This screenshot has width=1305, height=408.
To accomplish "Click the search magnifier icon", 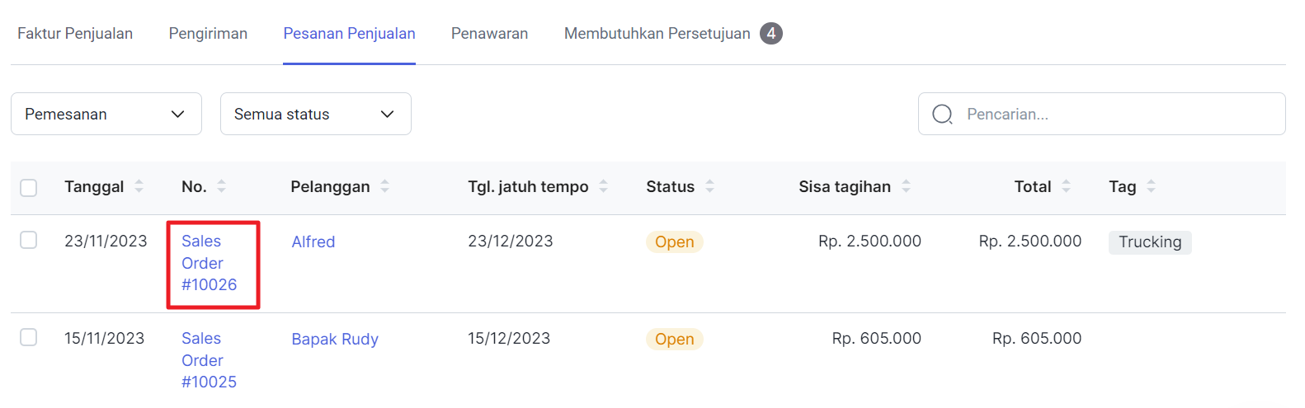I will point(942,114).
